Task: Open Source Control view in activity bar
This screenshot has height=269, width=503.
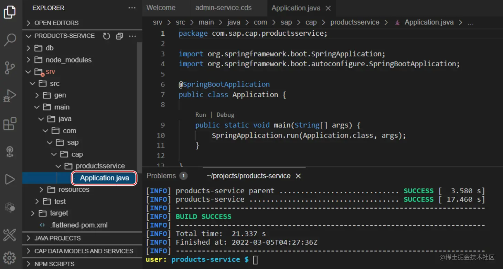Action: tap(10, 68)
